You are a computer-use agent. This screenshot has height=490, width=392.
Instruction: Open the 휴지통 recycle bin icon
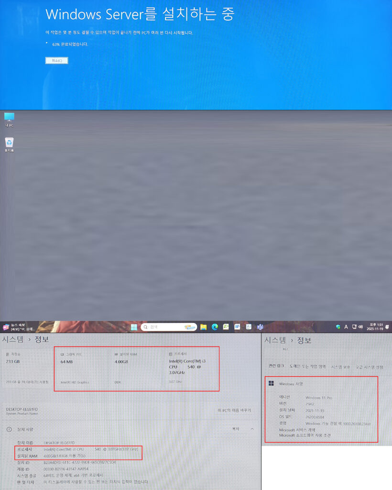coord(9,145)
